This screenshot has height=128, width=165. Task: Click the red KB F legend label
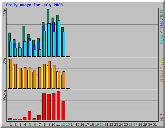pyautogui.click(x=161, y=117)
